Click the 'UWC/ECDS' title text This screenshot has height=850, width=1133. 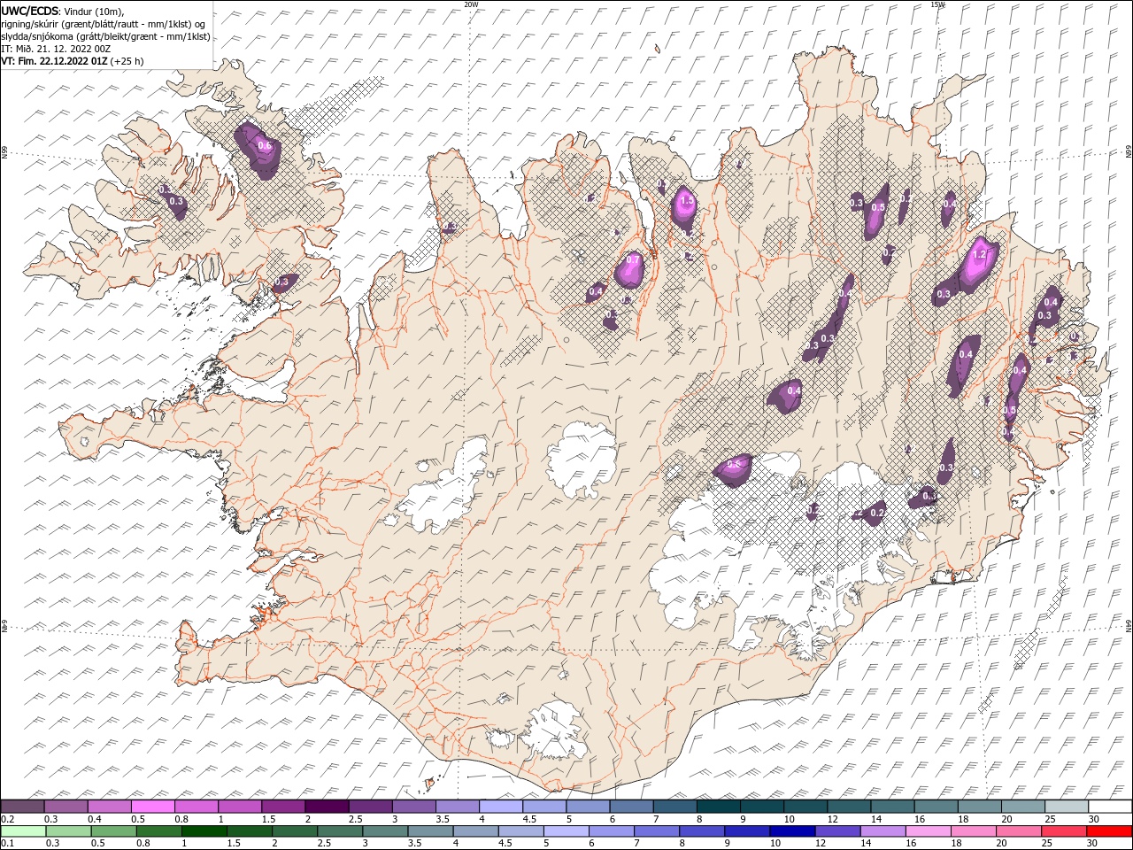[x=30, y=11]
